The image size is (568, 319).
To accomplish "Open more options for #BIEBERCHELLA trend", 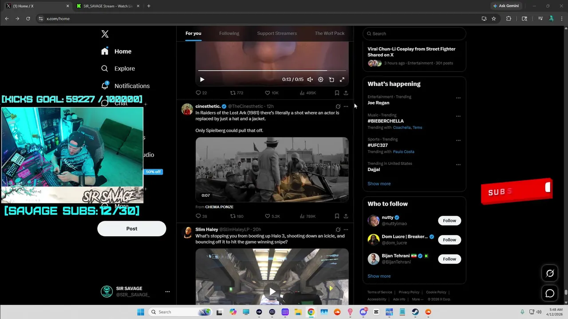I will [x=458, y=116].
